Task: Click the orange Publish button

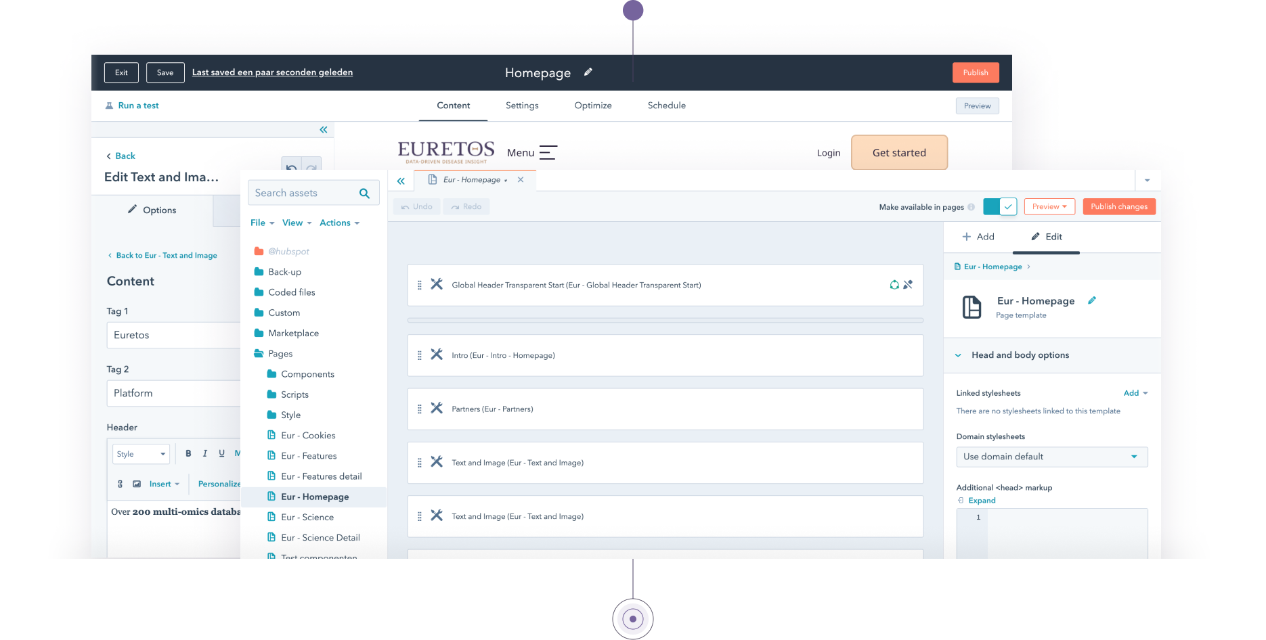Action: coord(976,72)
